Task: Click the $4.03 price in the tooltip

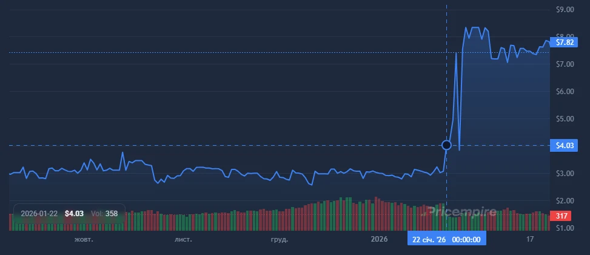Action: pos(74,214)
